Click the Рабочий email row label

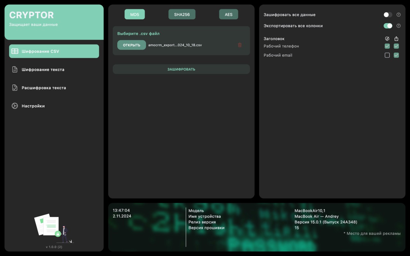[278, 55]
